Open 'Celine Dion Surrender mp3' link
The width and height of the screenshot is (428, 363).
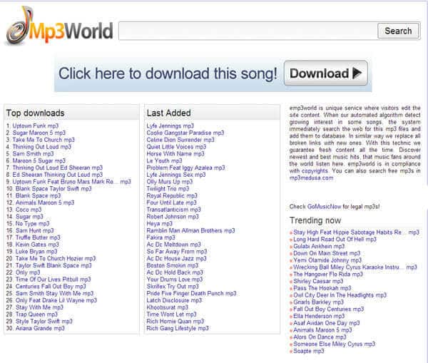[180, 140]
